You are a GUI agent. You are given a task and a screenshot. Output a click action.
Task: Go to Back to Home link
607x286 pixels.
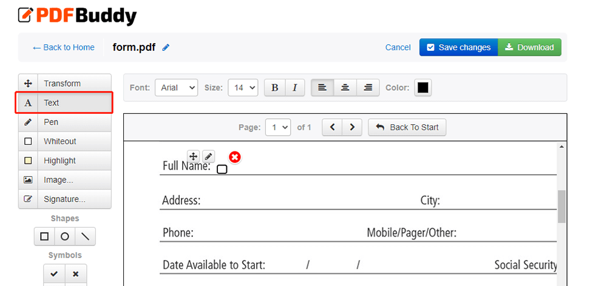tap(64, 47)
